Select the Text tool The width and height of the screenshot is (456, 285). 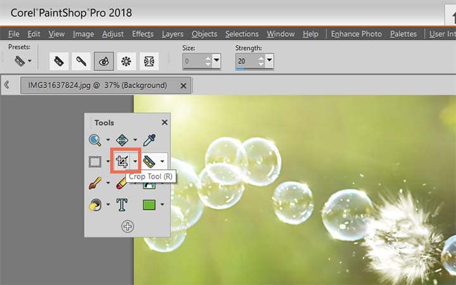point(122,205)
